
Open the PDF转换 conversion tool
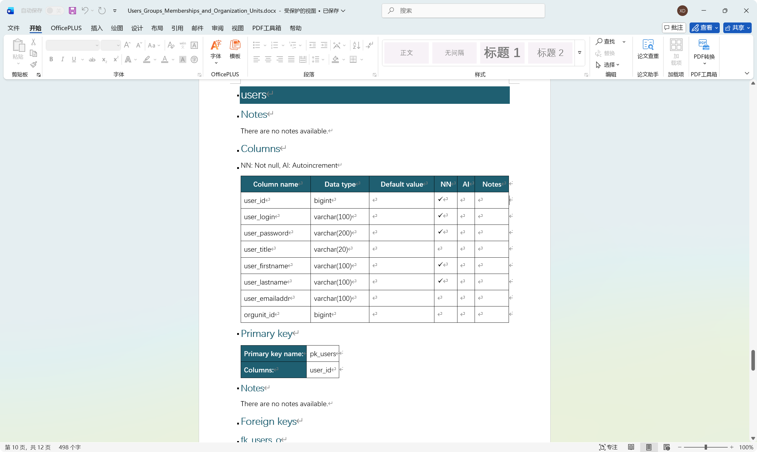pos(704,50)
